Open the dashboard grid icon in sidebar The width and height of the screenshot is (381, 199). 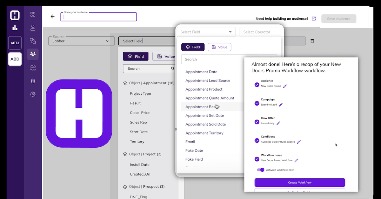coord(33,14)
